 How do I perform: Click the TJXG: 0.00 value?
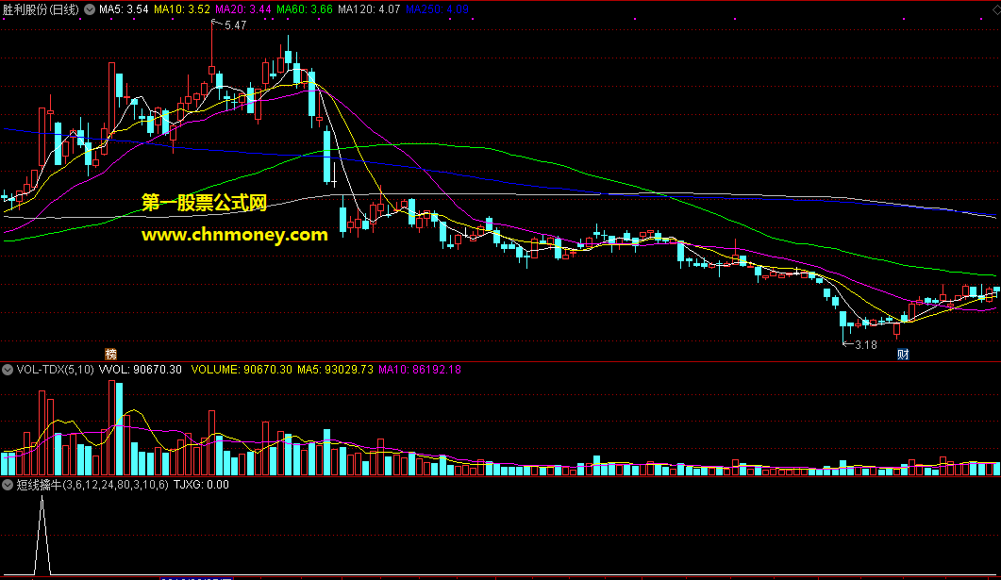pos(201,485)
